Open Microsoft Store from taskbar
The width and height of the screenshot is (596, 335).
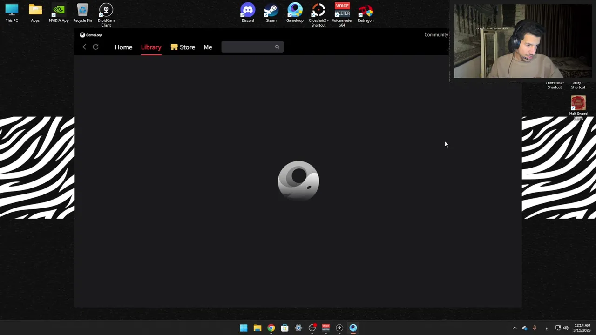[x=284, y=328]
